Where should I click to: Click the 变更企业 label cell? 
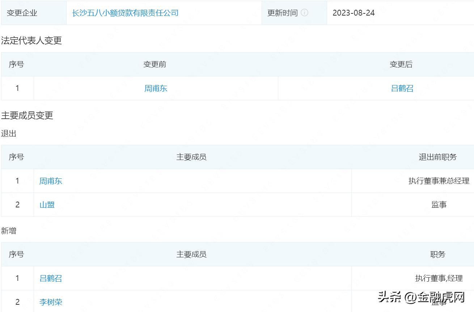pyautogui.click(x=34, y=13)
